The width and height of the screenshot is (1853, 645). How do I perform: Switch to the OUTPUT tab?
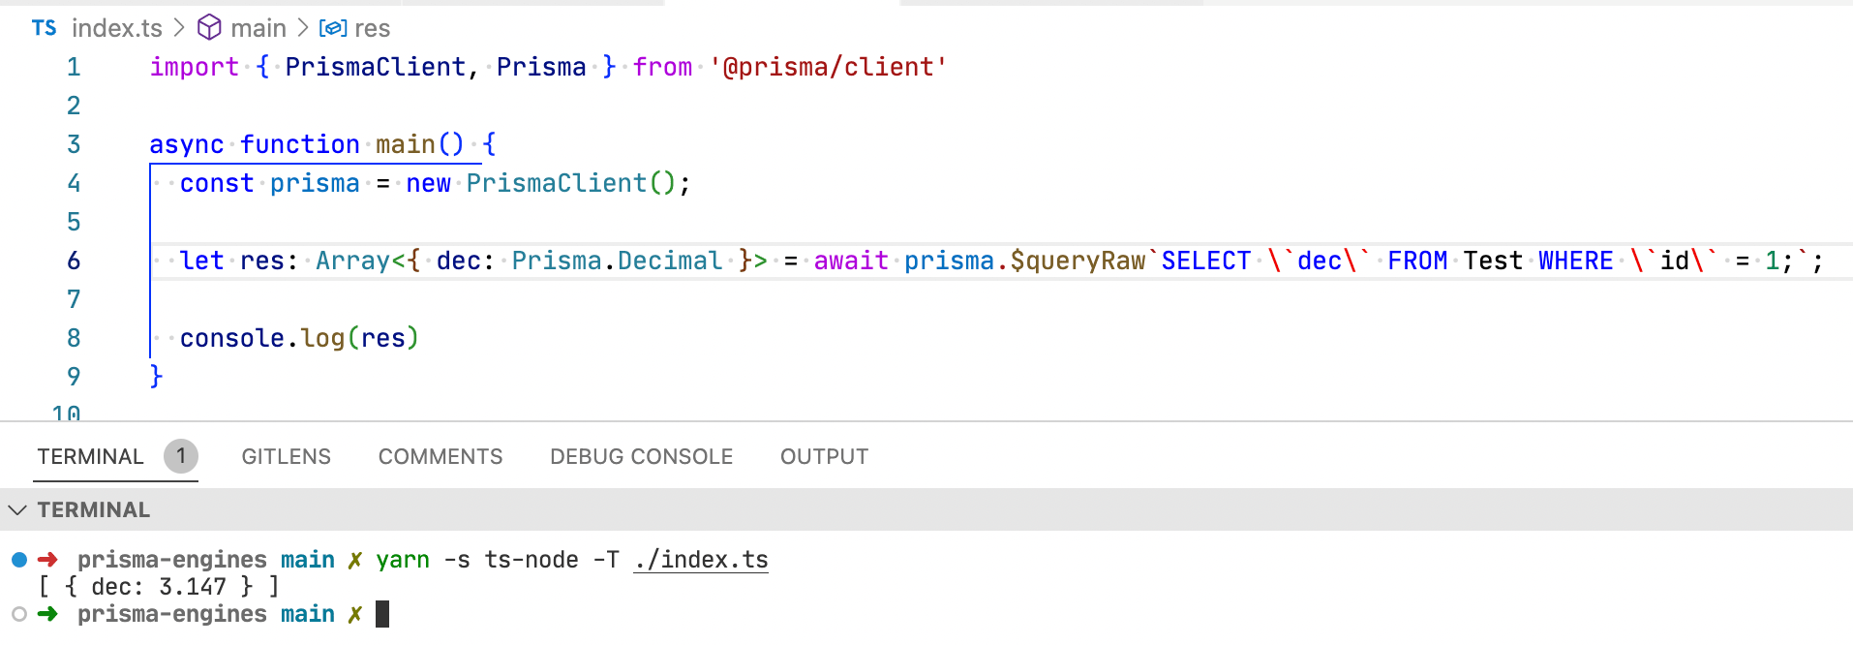click(x=825, y=456)
